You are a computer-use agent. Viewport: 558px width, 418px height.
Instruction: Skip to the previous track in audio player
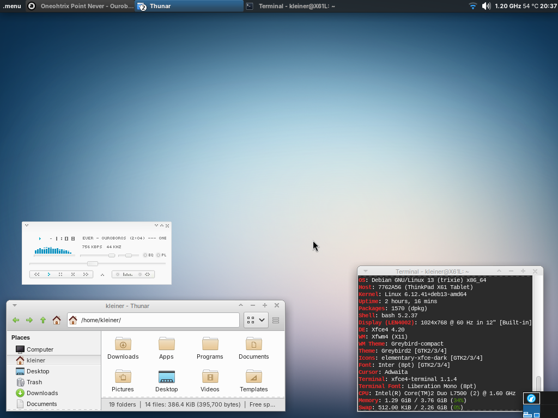coord(37,274)
